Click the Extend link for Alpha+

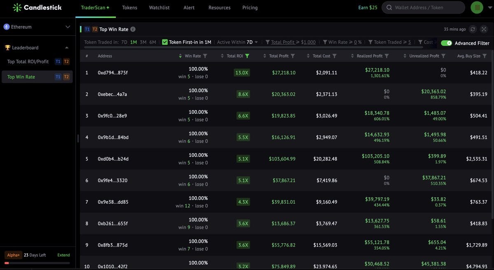(63, 255)
